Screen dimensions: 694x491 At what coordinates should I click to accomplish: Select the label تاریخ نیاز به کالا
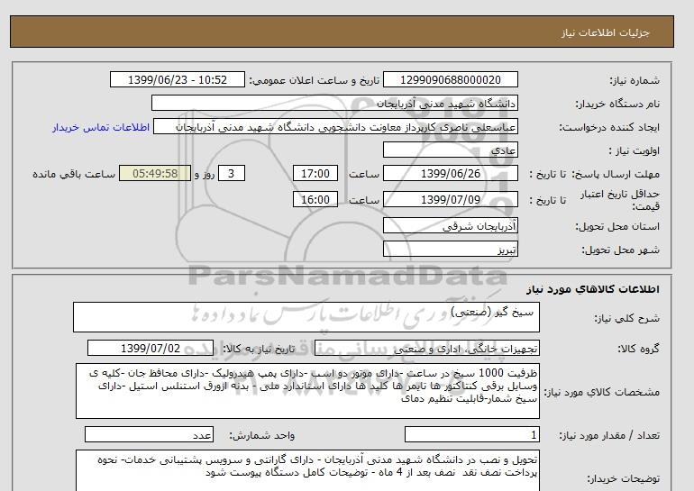click(258, 349)
